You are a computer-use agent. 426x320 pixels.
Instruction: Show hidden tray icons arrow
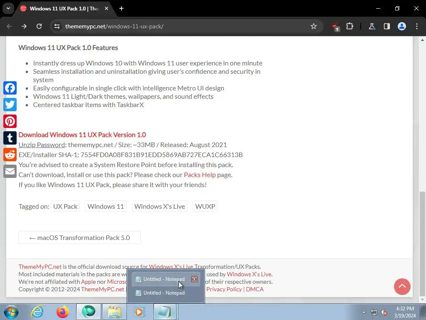click(x=364, y=312)
